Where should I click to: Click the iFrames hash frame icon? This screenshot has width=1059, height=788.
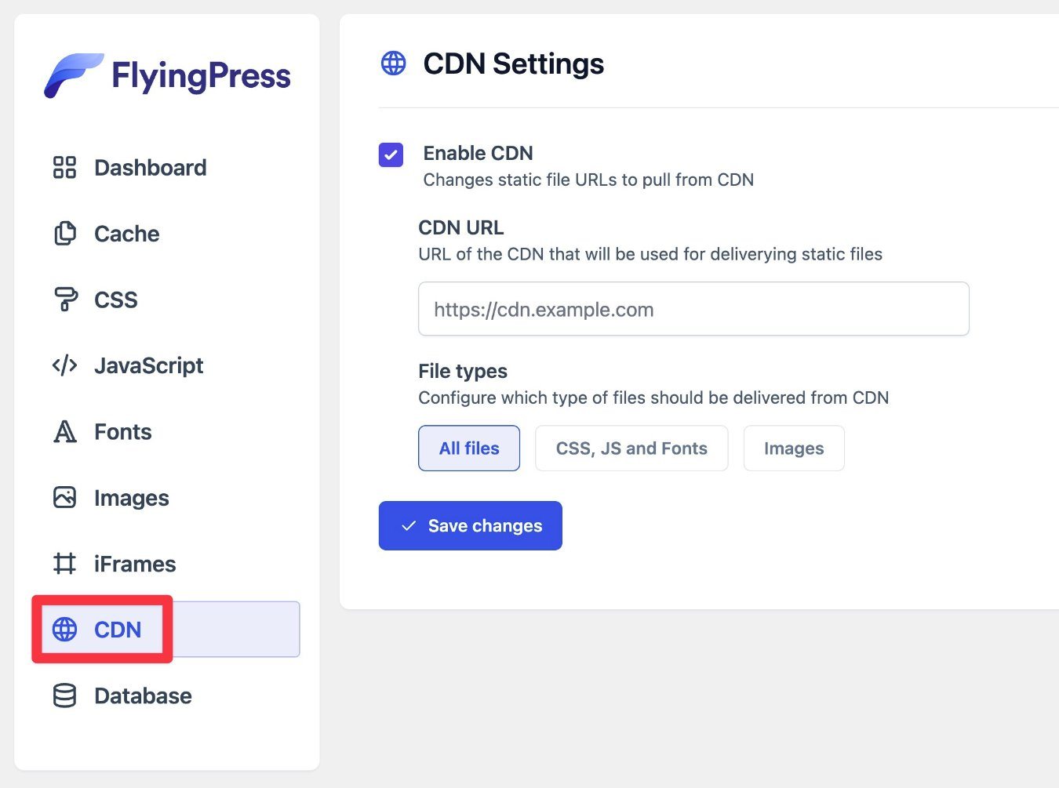click(64, 564)
